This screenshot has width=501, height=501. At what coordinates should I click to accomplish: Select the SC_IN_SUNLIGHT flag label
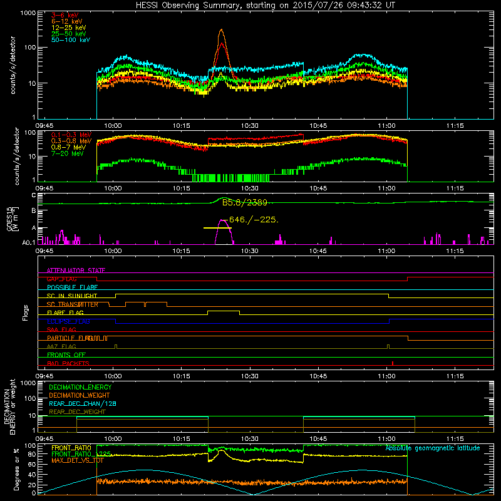pyautogui.click(x=72, y=296)
